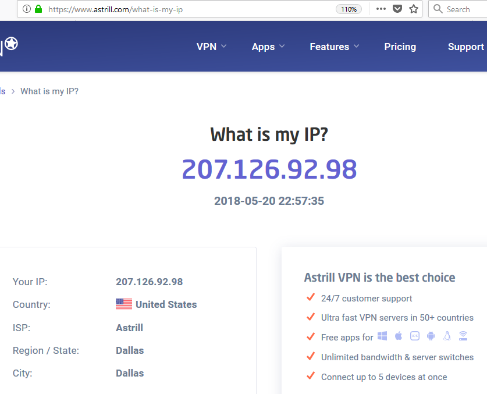This screenshot has height=394, width=487.
Task: Click 'Connect up to 5 devices at once'
Action: (x=384, y=377)
